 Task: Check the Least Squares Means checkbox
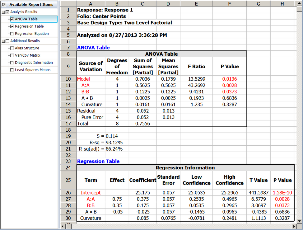[x=12, y=70]
